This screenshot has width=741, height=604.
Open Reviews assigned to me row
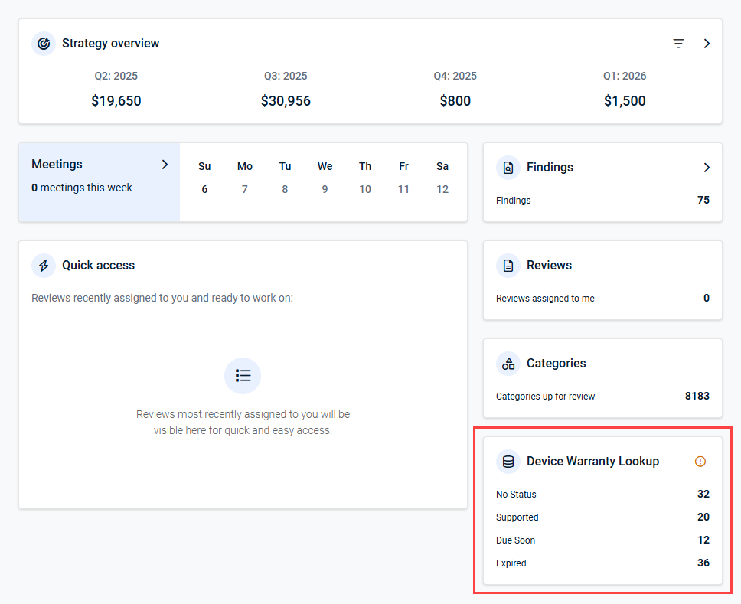[602, 299]
